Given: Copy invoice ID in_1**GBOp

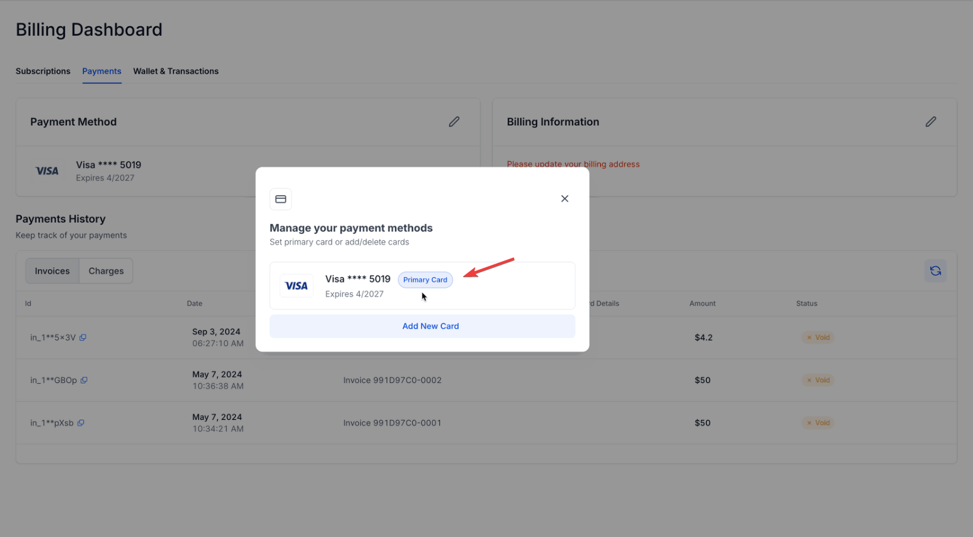Looking at the screenshot, I should pyautogui.click(x=84, y=380).
